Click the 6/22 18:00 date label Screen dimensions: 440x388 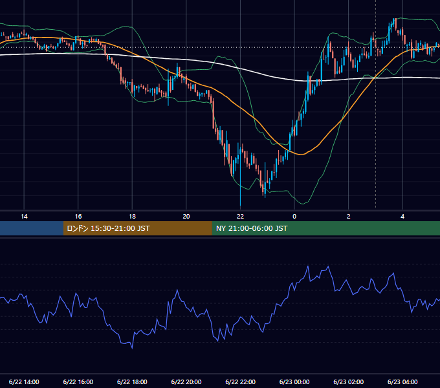[132, 382]
